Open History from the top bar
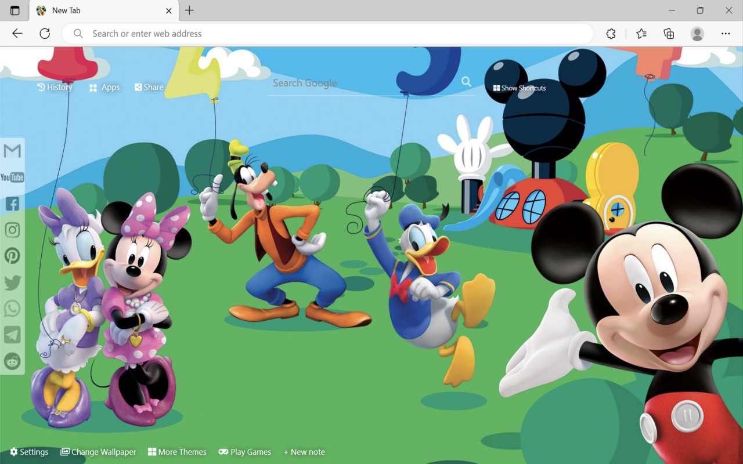The height and width of the screenshot is (464, 743). (55, 87)
